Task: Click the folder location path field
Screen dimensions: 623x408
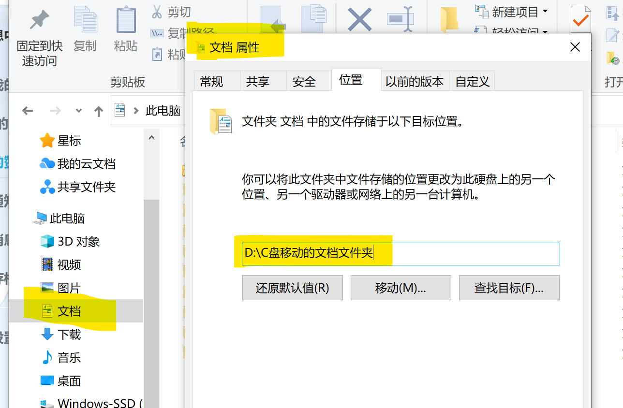Action: (401, 253)
